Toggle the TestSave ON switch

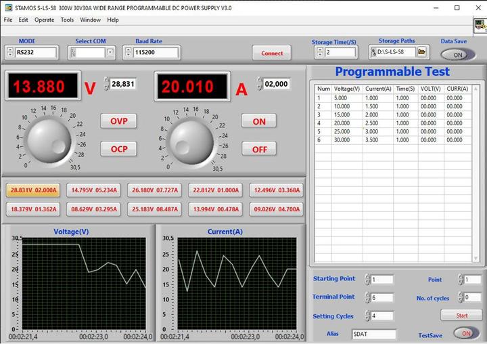[x=466, y=333]
